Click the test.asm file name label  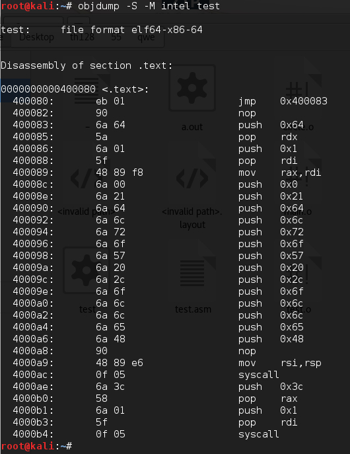tap(193, 309)
